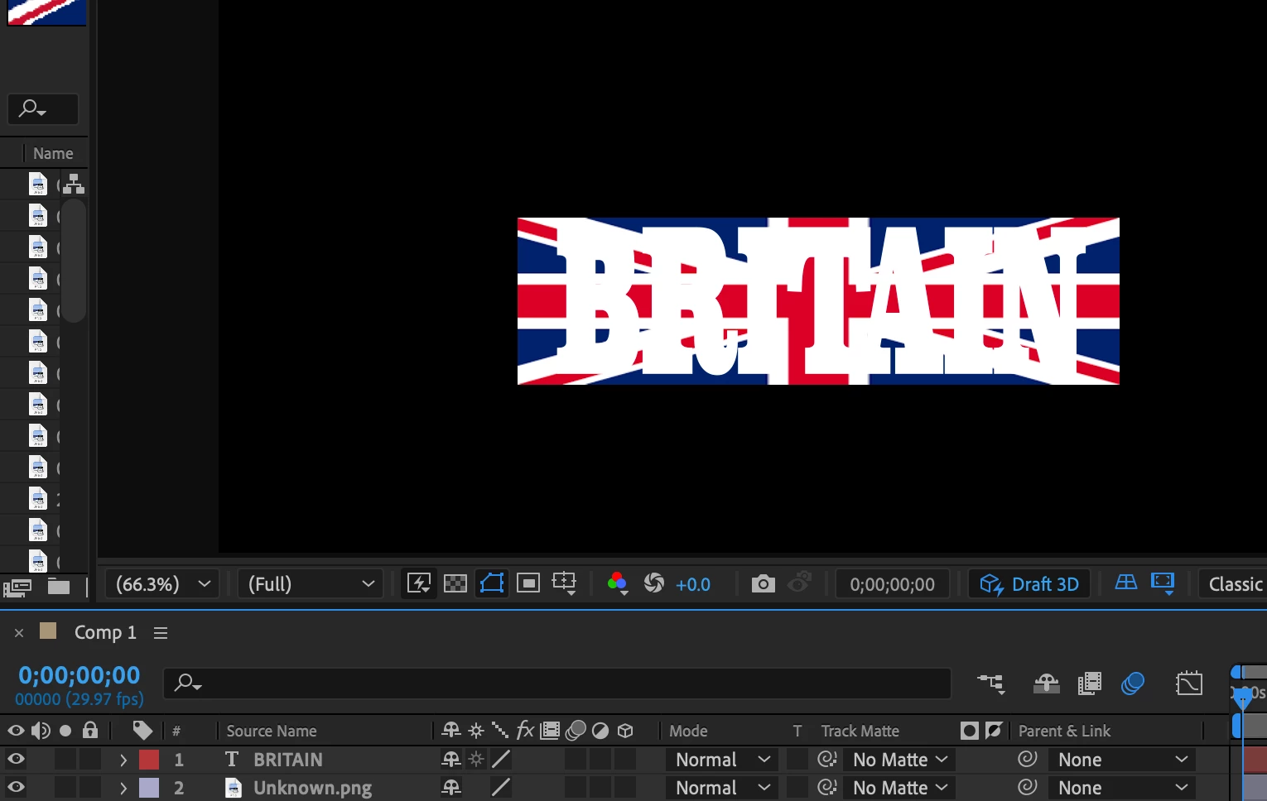The width and height of the screenshot is (1267, 801).
Task: Click the Parent & Link column header
Action: (x=1064, y=731)
